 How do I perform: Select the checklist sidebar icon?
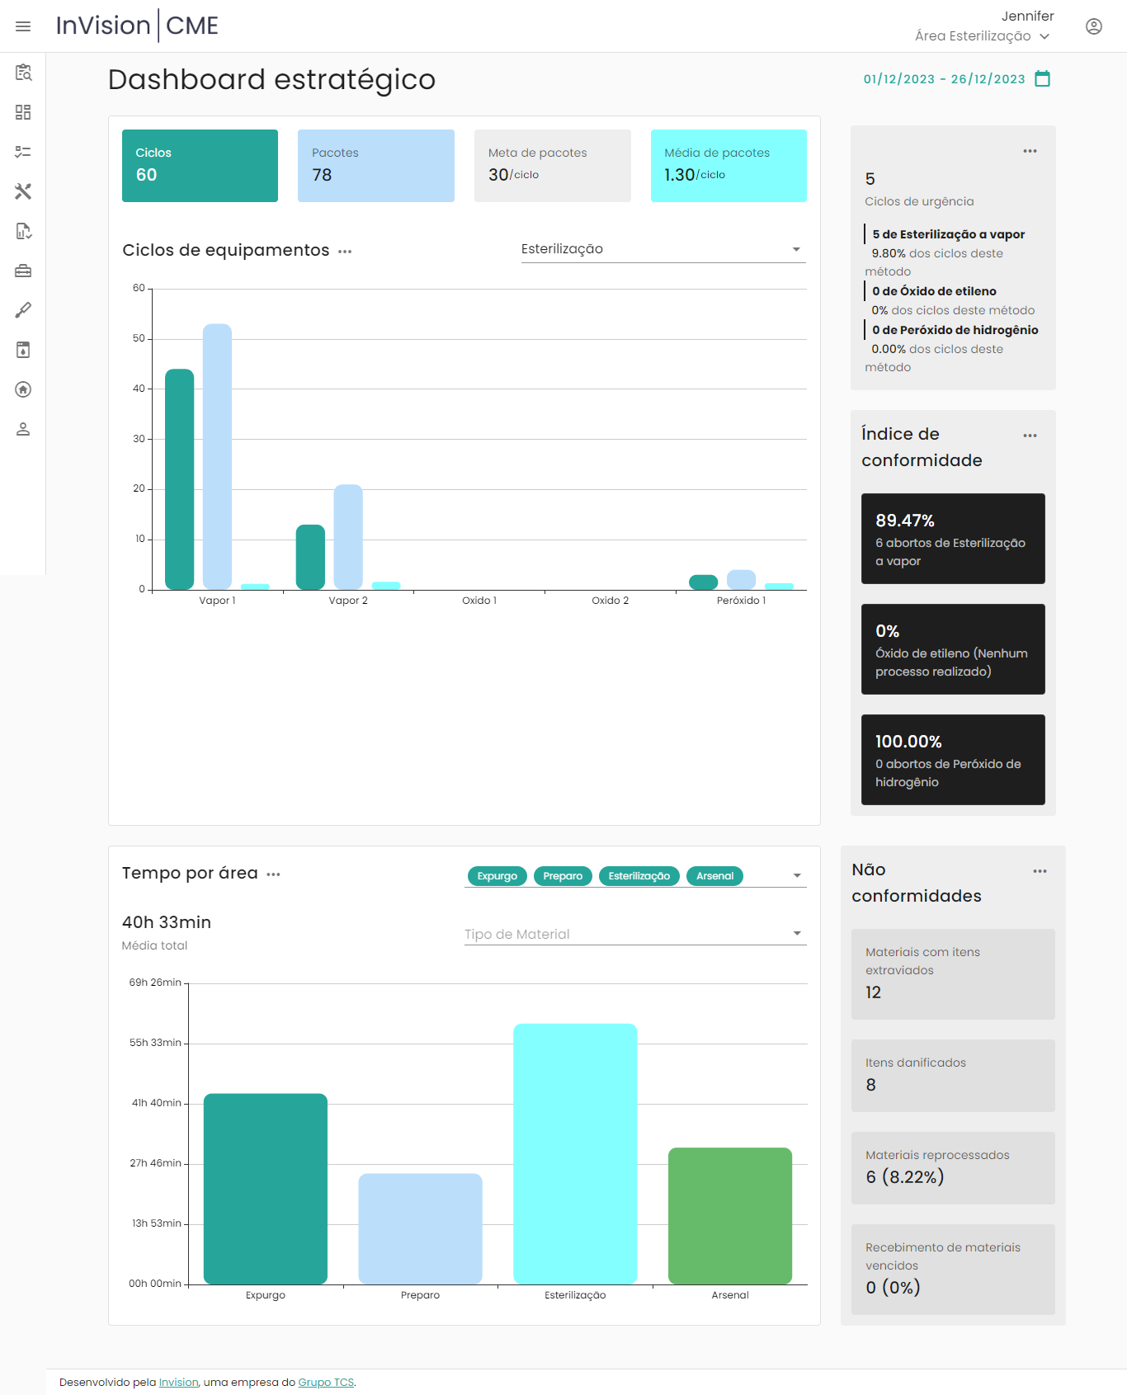tap(23, 152)
